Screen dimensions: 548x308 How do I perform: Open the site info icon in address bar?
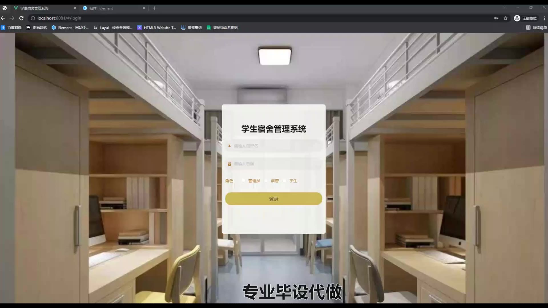[x=33, y=18]
